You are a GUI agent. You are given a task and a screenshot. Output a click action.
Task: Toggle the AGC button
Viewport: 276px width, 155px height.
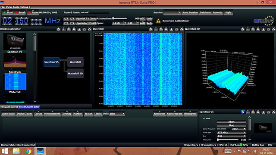coord(143,19)
